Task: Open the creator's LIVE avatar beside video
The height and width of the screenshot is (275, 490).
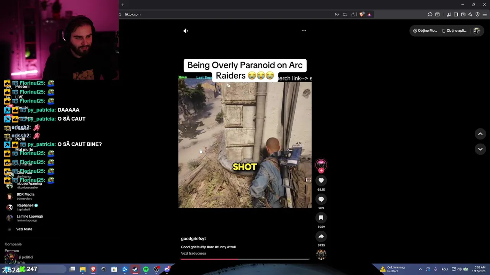Action: pyautogui.click(x=321, y=165)
